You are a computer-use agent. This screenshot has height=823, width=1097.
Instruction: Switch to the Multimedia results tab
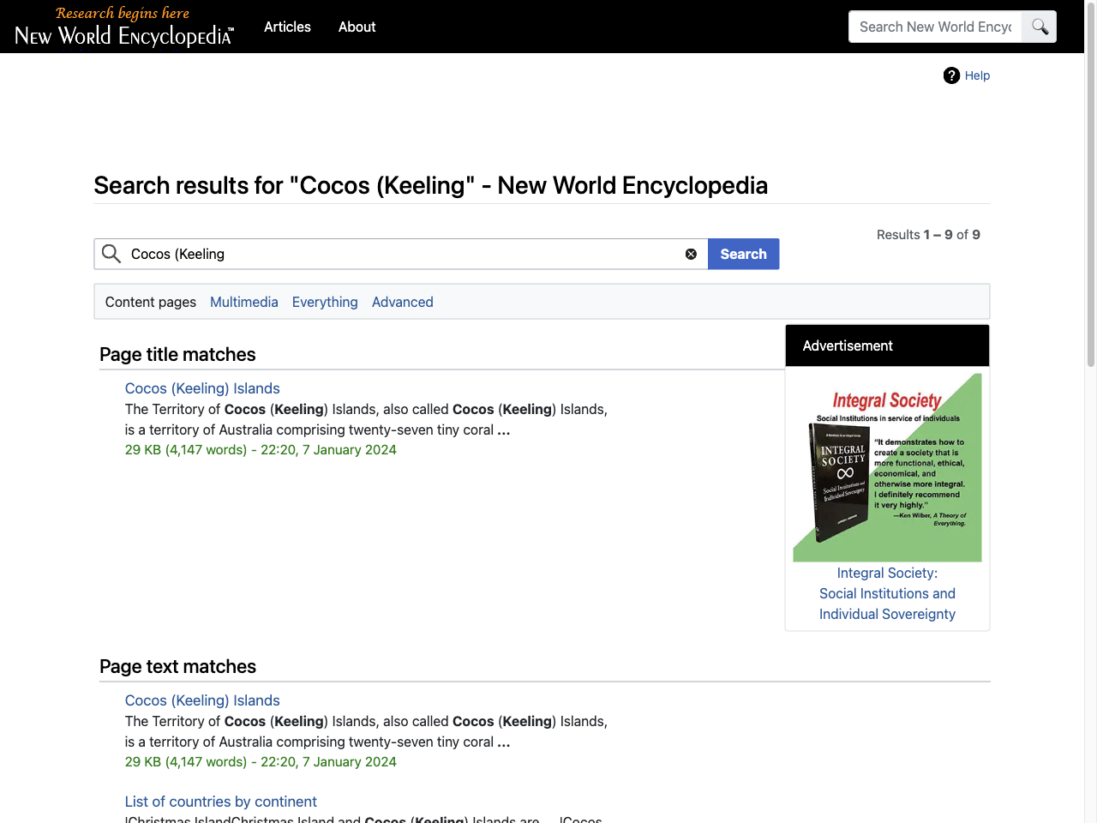coord(243,302)
